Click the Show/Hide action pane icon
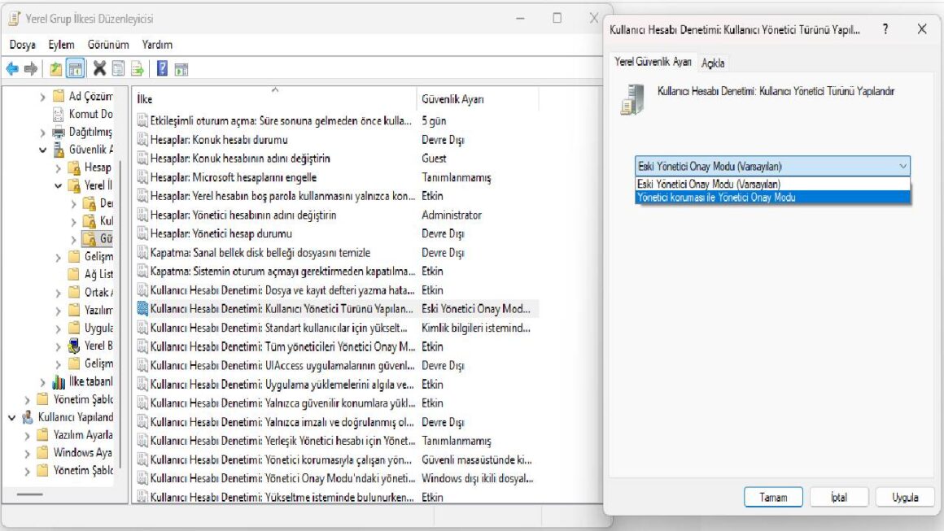 (181, 69)
